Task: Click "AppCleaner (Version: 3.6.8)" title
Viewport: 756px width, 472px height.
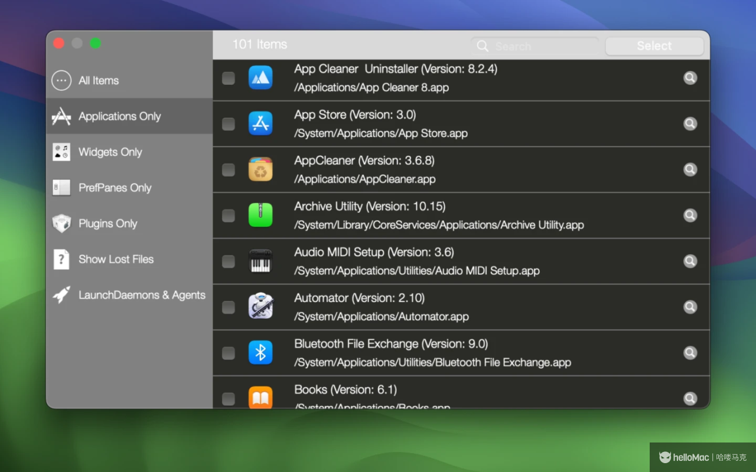Action: point(364,160)
